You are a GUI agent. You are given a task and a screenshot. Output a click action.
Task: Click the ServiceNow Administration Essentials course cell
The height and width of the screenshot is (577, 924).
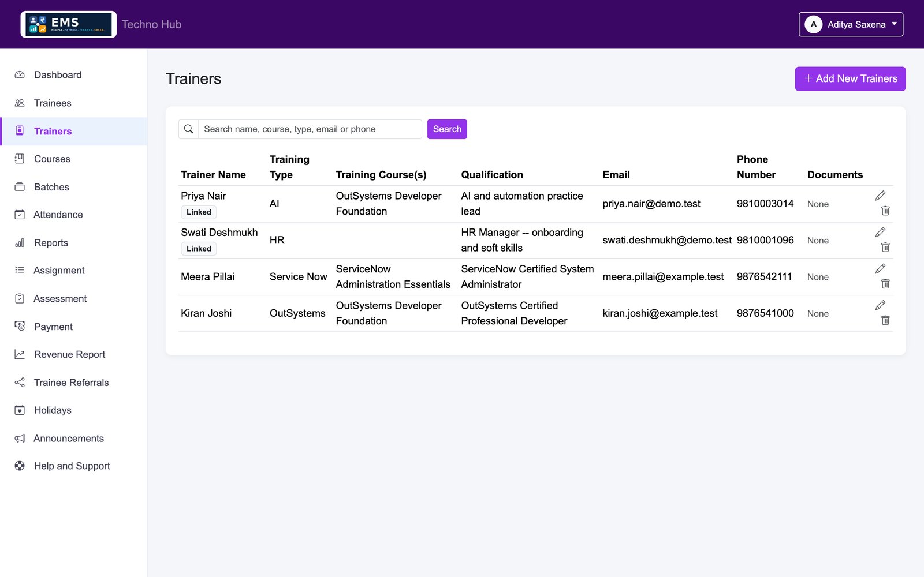(x=393, y=276)
